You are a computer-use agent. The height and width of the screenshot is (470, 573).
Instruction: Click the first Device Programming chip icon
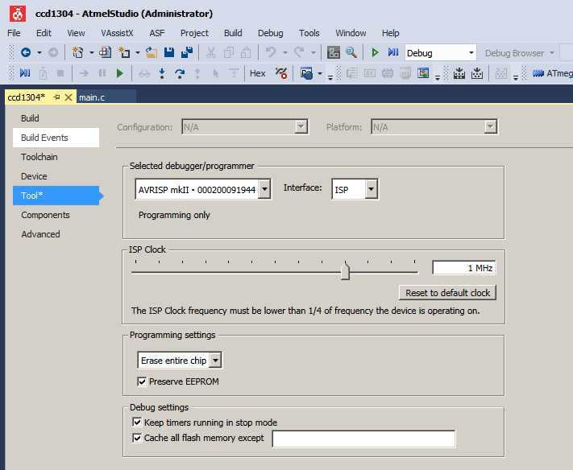pos(459,73)
